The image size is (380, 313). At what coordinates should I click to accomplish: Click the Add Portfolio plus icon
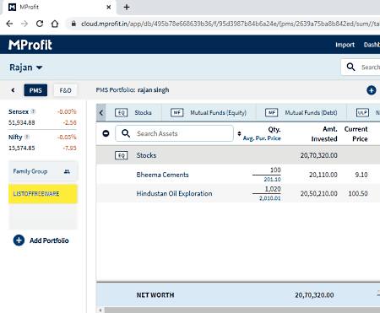pyautogui.click(x=19, y=240)
